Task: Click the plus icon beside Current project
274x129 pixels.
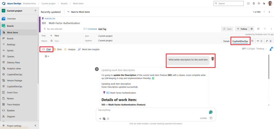Action: tap(35, 11)
